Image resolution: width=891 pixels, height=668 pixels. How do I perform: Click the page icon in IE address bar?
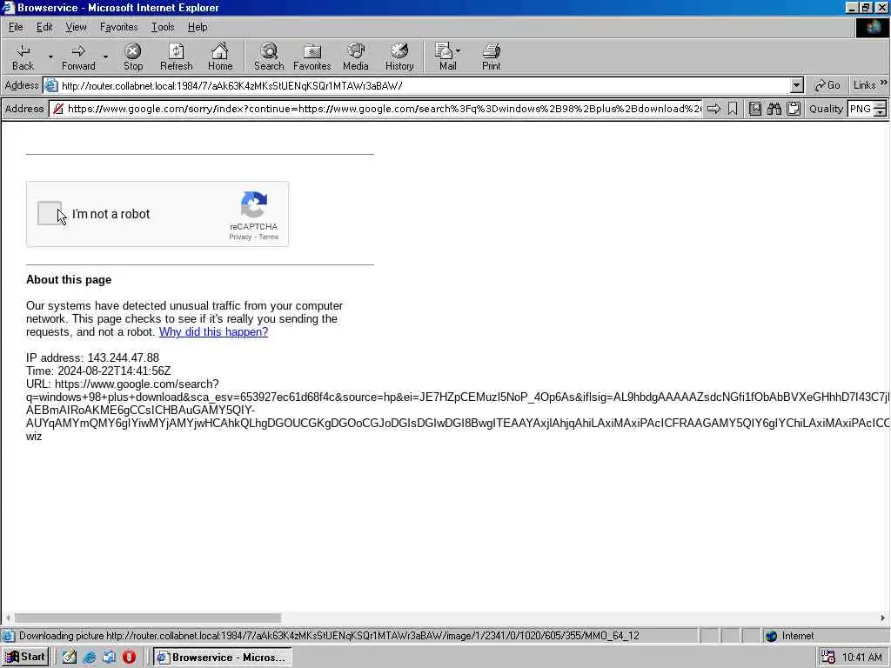point(51,85)
